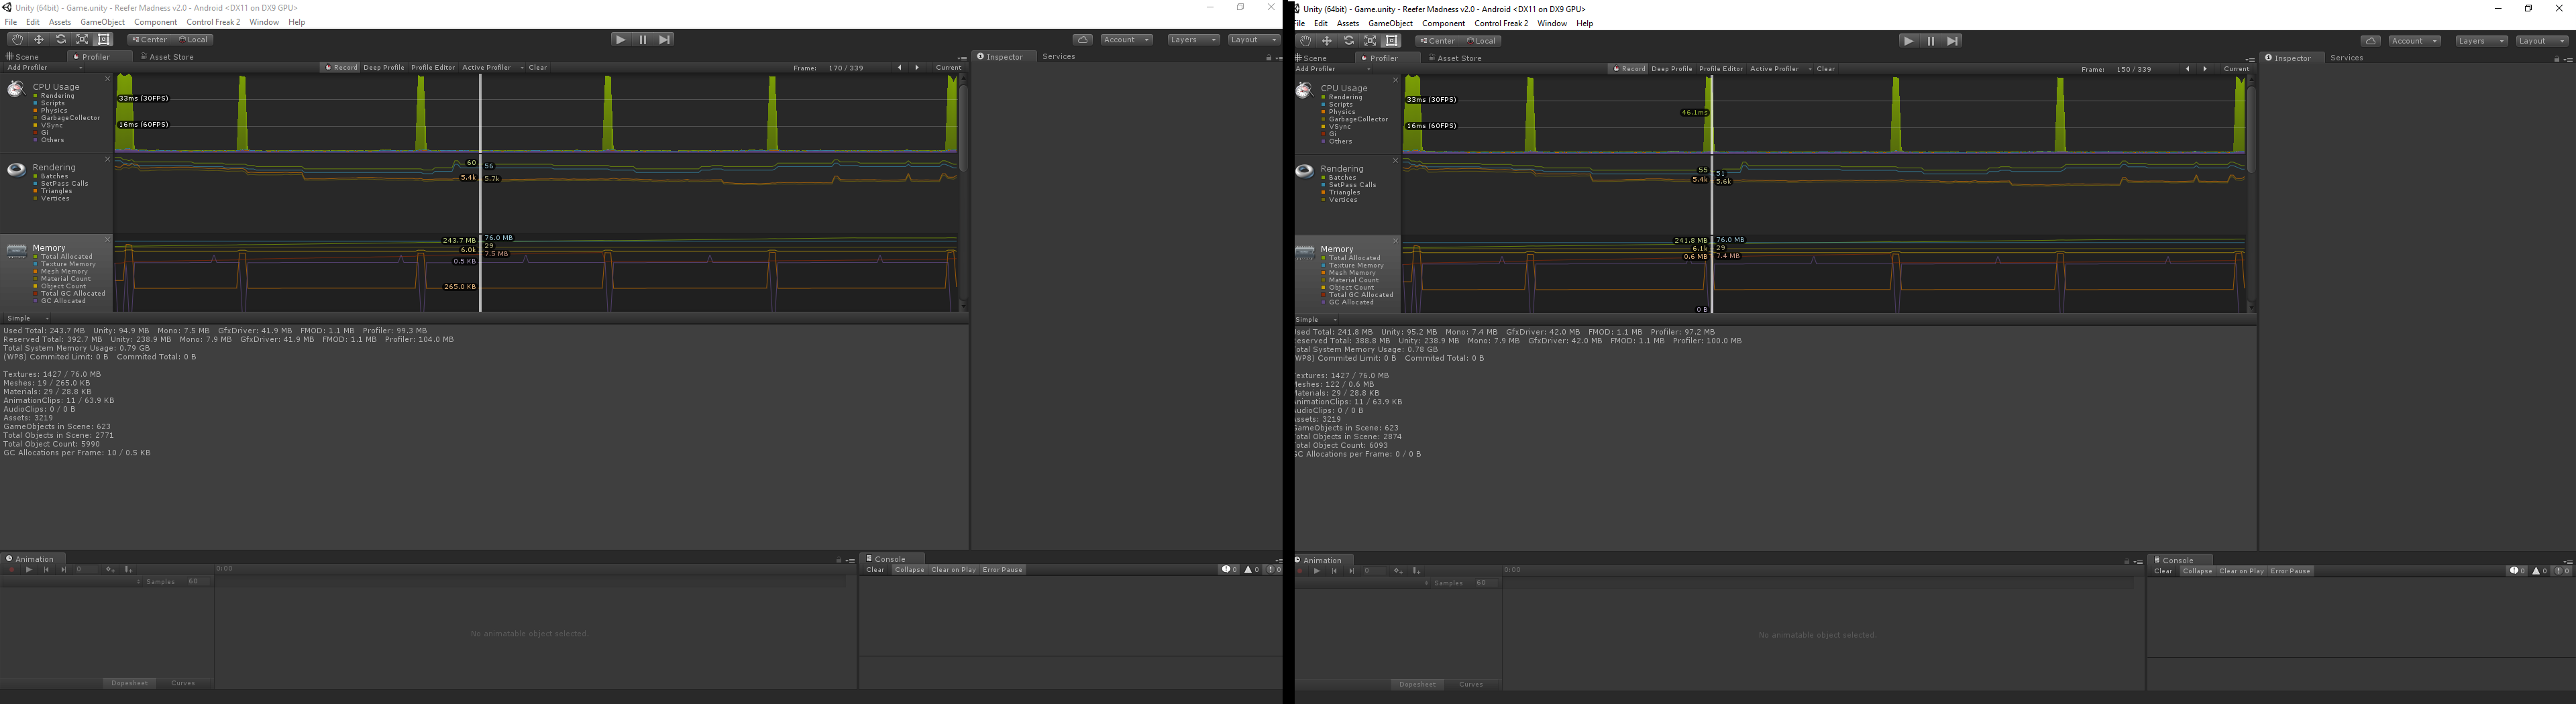
Task: Click Add Event icon in left Animation panel
Action: pos(128,570)
